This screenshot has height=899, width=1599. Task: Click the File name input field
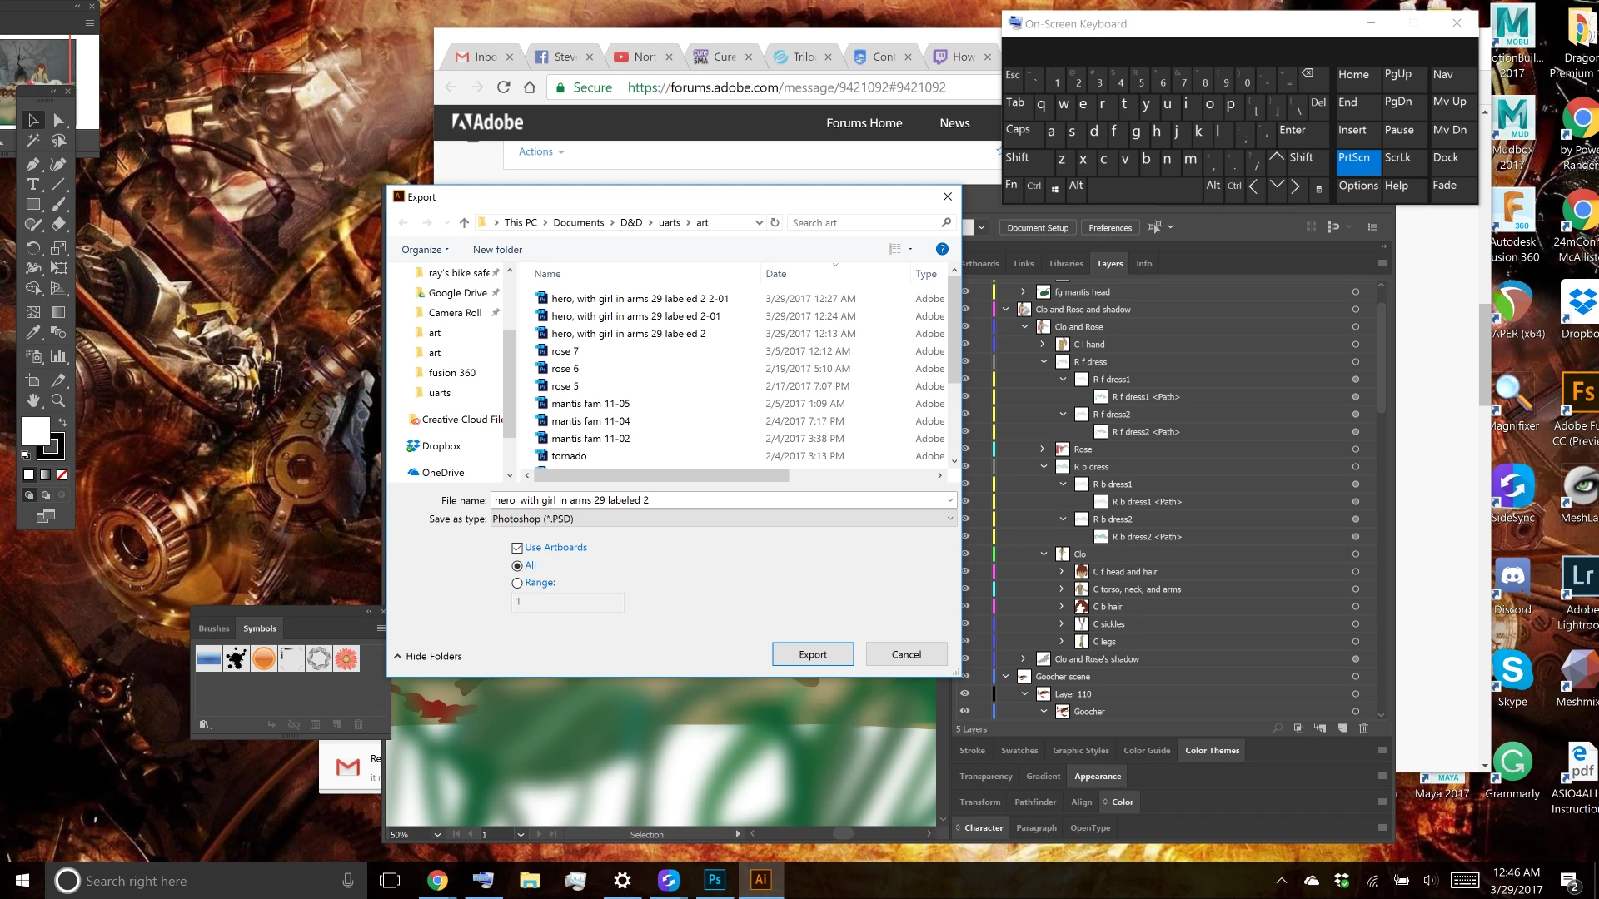716,500
